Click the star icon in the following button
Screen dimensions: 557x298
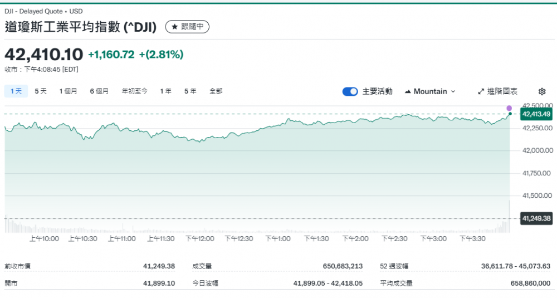click(x=174, y=27)
